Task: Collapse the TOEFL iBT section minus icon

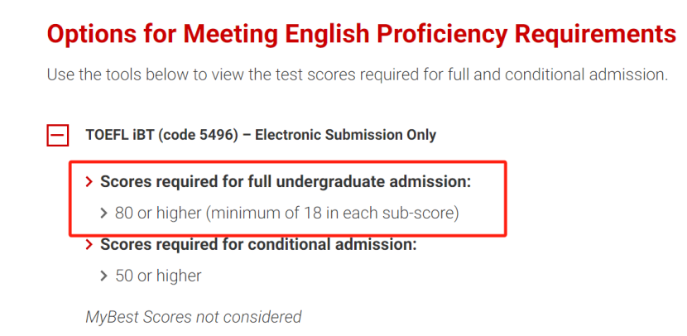Action: (x=57, y=135)
